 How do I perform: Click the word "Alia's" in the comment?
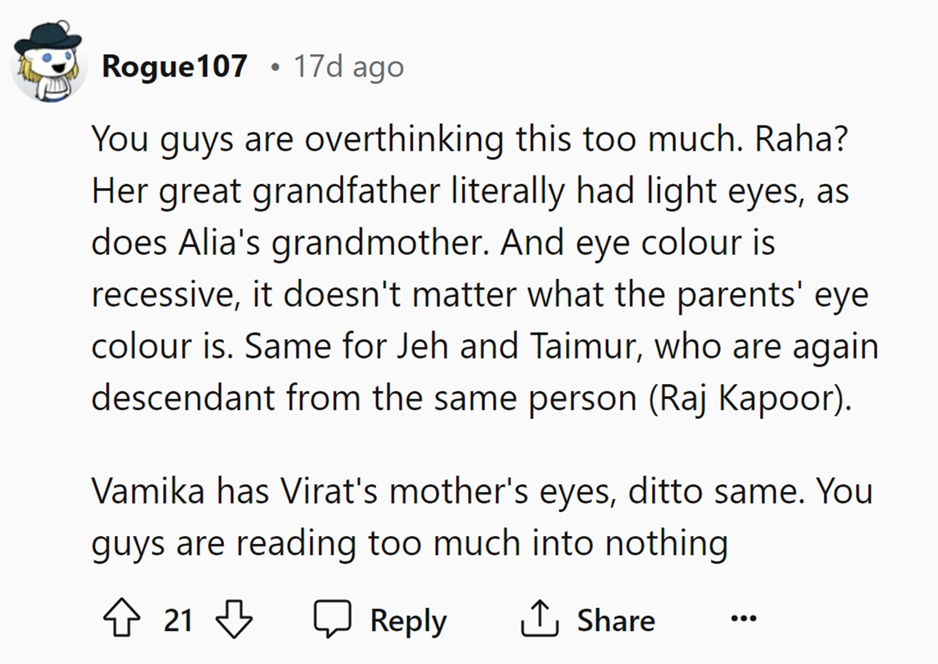[x=218, y=243]
